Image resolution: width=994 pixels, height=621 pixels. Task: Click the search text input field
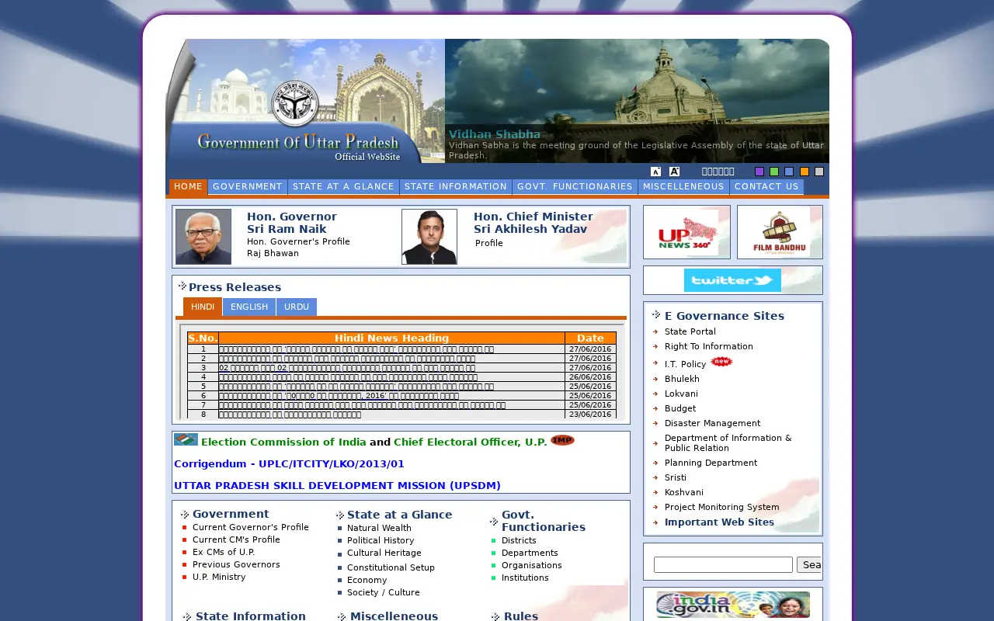pyautogui.click(x=723, y=565)
